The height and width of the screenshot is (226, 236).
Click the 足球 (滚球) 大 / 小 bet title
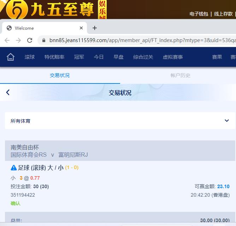point(41,168)
